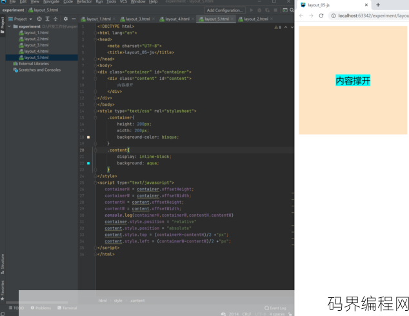Click the browser address bar URL
409x316 pixels.
click(374, 15)
